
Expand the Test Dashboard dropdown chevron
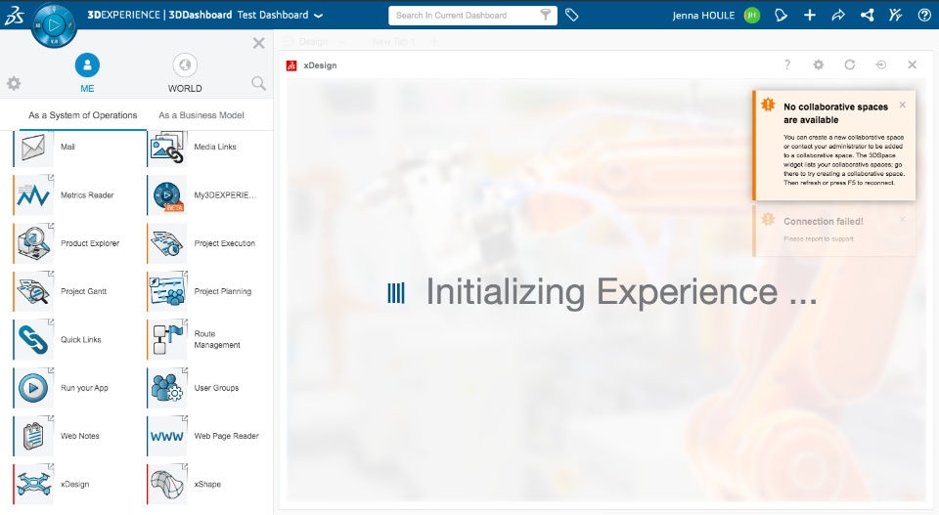(x=319, y=16)
